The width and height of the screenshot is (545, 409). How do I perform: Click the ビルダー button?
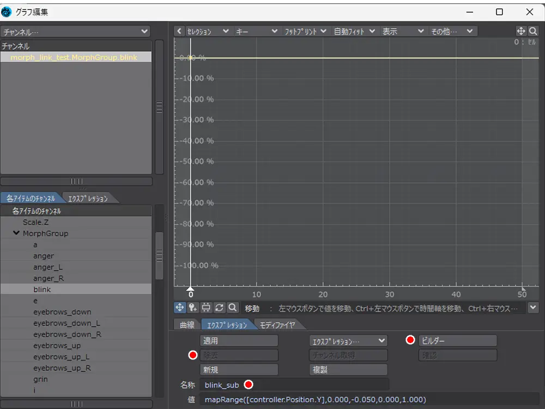[458, 341]
